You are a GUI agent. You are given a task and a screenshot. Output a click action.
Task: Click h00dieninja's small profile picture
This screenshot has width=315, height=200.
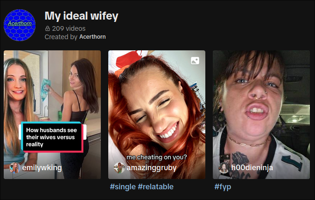pyautogui.click(x=224, y=168)
